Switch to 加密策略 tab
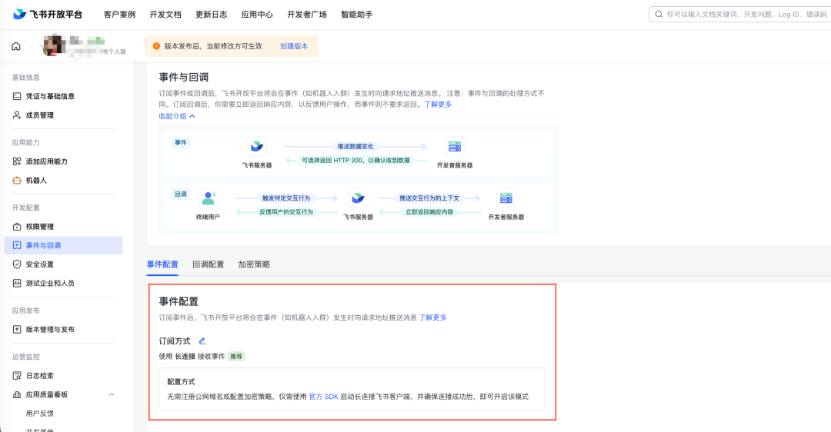 pos(254,264)
